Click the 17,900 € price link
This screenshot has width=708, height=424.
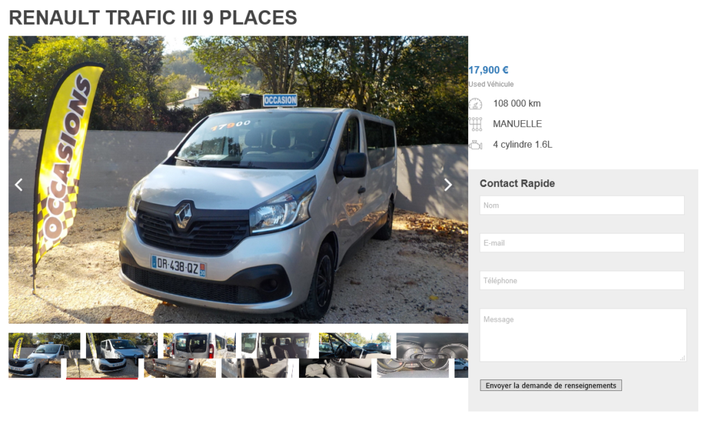pos(488,70)
